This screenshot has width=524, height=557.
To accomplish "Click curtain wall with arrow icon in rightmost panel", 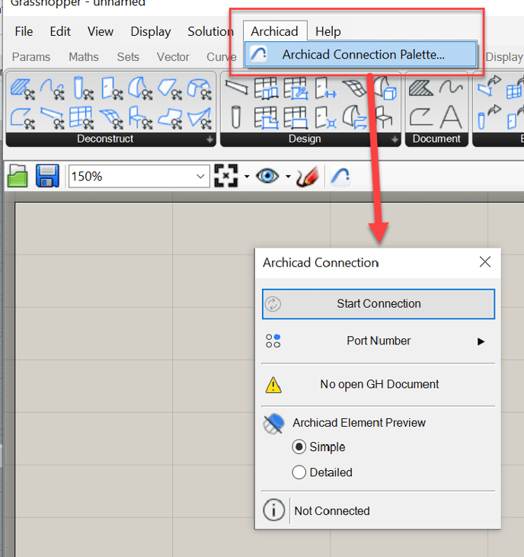I will point(516,87).
